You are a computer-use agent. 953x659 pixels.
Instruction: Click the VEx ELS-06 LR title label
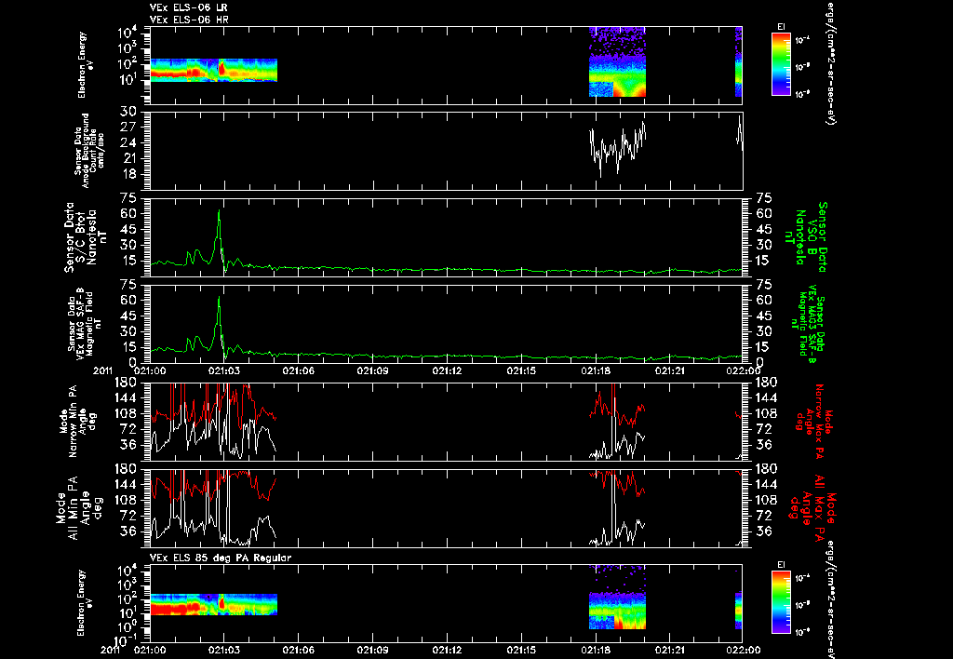tap(189, 7)
